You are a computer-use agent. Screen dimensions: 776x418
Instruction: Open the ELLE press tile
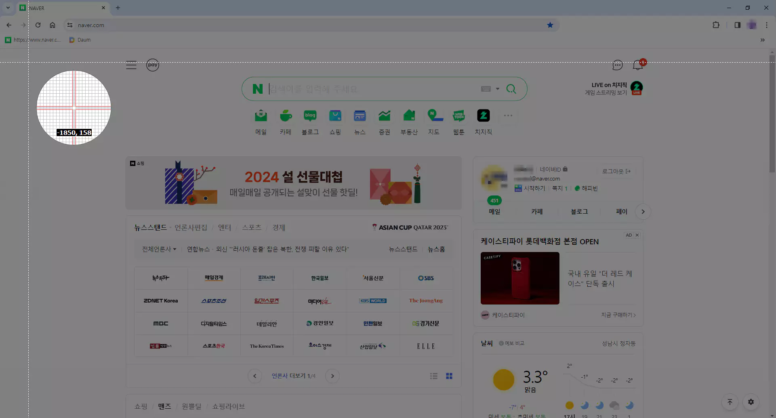click(x=426, y=346)
